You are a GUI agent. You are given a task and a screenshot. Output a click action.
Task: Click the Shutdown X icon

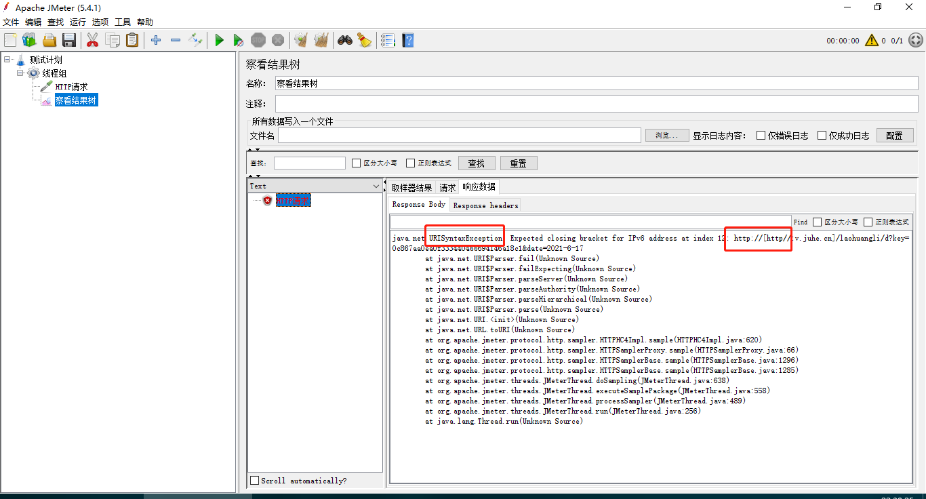pyautogui.click(x=278, y=40)
